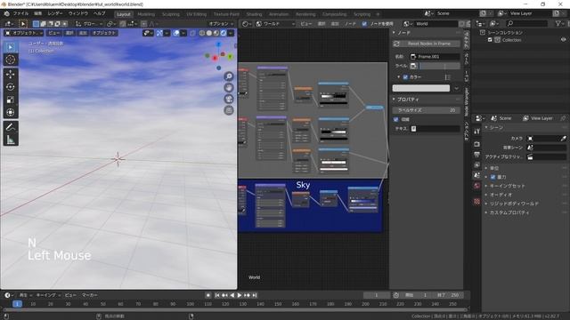The height and width of the screenshot is (320, 570).
Task: Toggle the 縮小 checkbox under プロパティ
Action: pyautogui.click(x=395, y=119)
